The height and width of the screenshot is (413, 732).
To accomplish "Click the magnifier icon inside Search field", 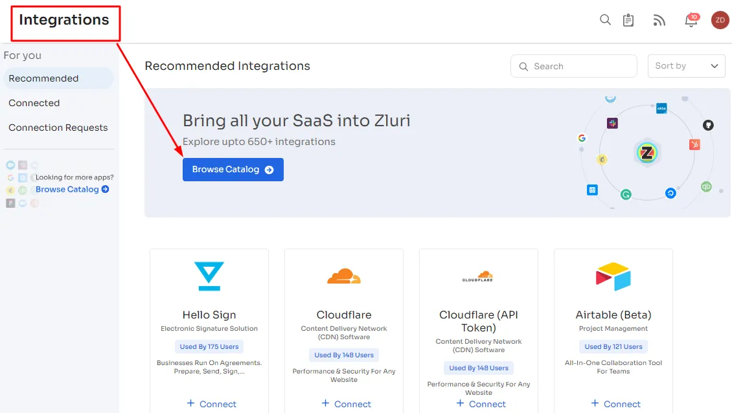I will [524, 67].
